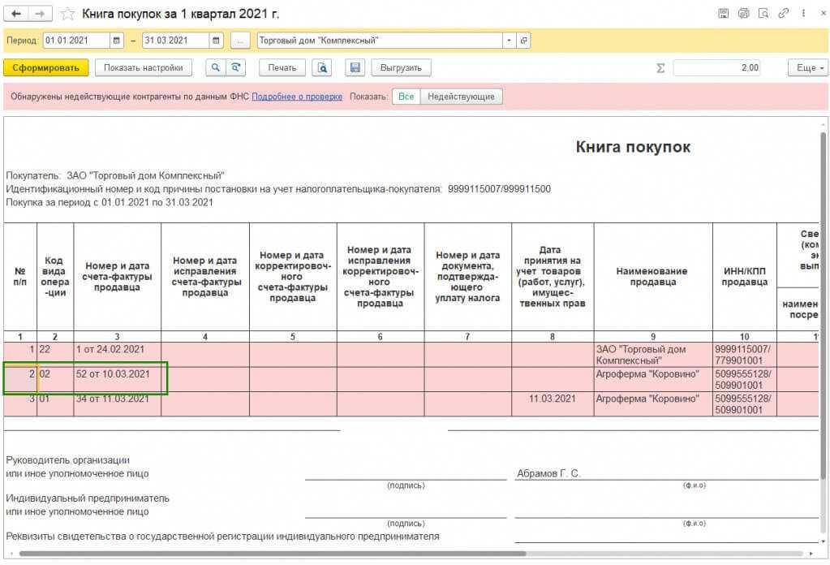
Task: Click the 'Сформировать' button
Action: point(45,68)
